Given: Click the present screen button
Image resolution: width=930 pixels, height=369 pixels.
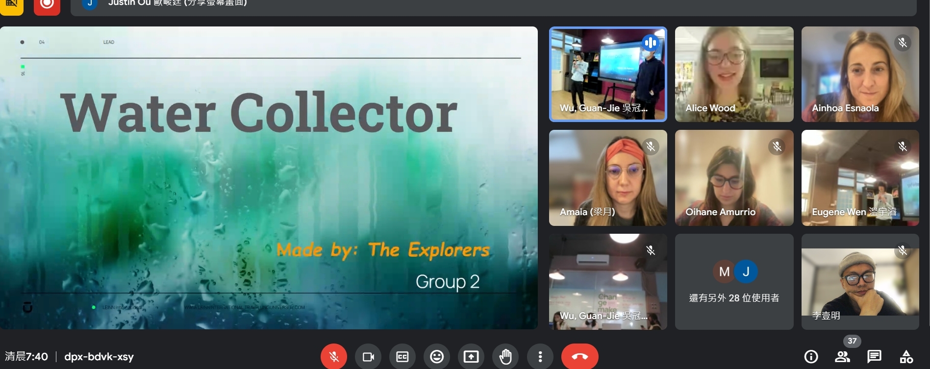Looking at the screenshot, I should (x=471, y=357).
